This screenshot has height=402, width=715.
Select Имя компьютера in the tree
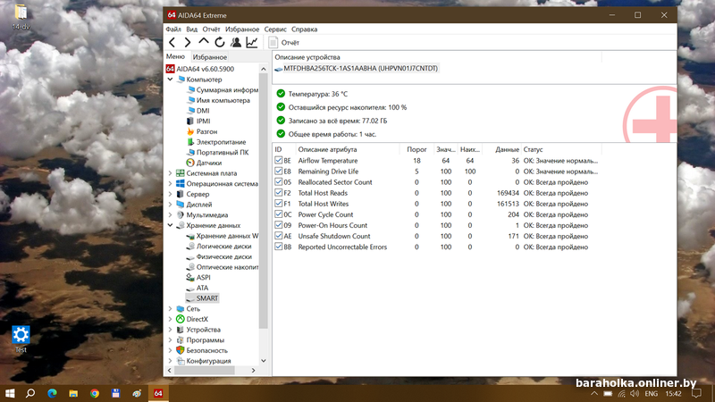[218, 100]
